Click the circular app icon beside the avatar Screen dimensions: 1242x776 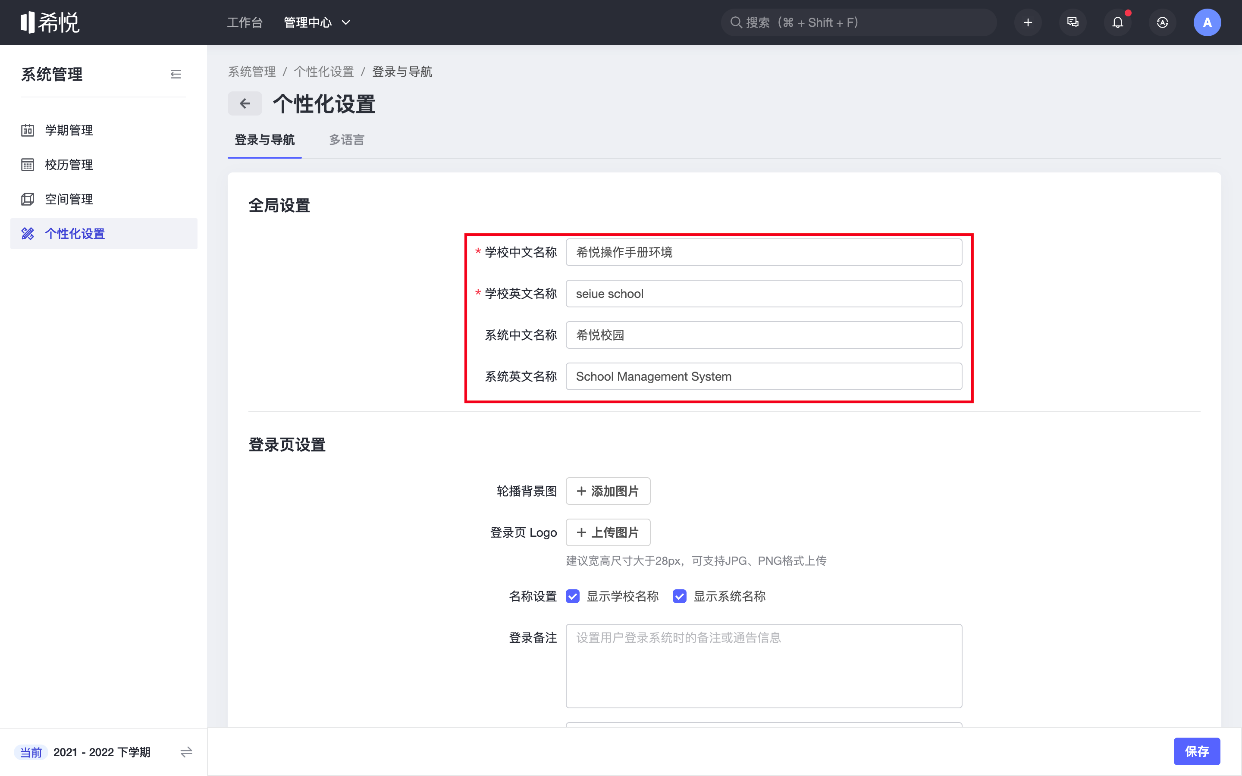click(1163, 22)
